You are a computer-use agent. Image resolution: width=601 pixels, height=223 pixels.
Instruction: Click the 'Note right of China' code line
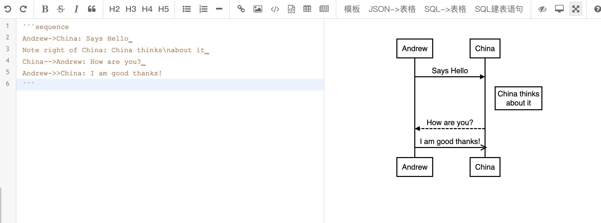click(x=113, y=50)
